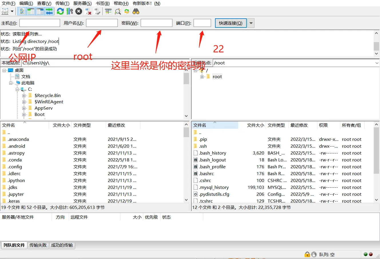Click the green activity indicator light
Viewport: 380px width, 259px height.
366,254
